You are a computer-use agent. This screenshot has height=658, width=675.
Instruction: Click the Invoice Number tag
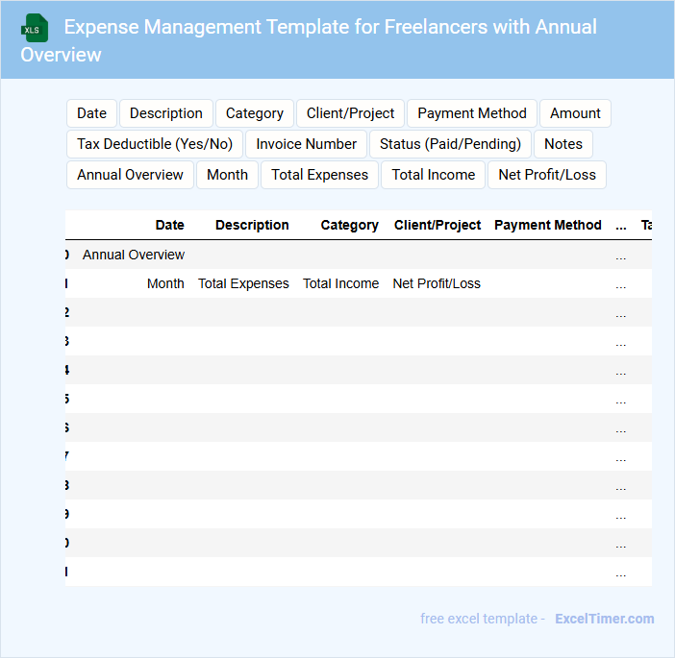(x=306, y=144)
